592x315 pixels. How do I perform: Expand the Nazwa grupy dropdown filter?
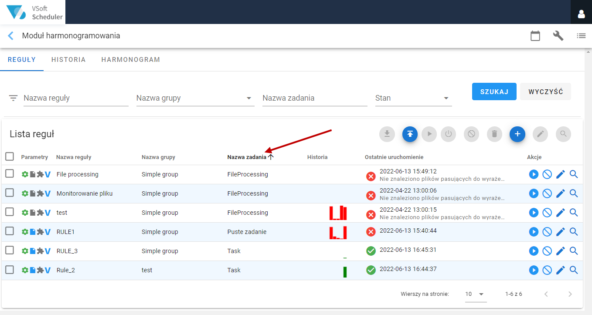[195, 98]
